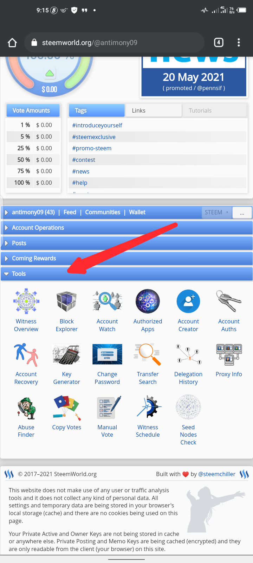
Task: Open the Block Explorer tool
Action: [67, 310]
